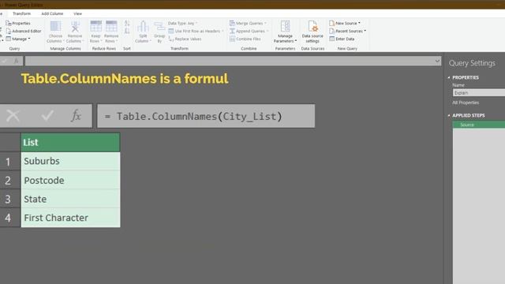Open the Split Column dropdown arrow
Screen dimensions: 505x284
(150, 41)
